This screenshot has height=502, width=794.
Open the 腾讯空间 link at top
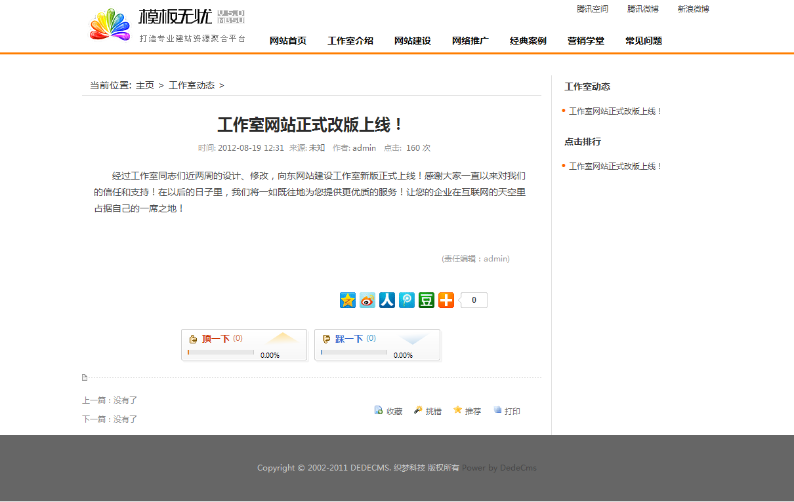593,9
